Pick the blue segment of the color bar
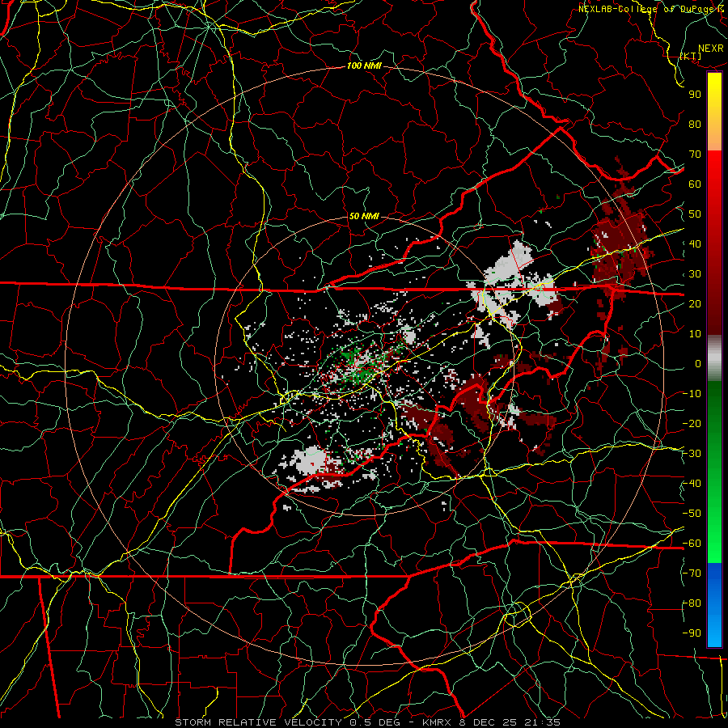Screen dimensions: 728x728 tap(714, 605)
